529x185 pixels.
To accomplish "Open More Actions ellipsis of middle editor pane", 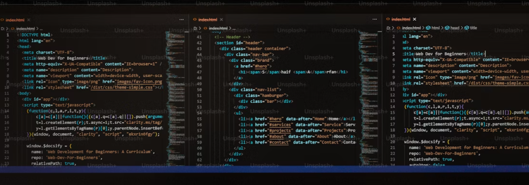I will point(374,19).
